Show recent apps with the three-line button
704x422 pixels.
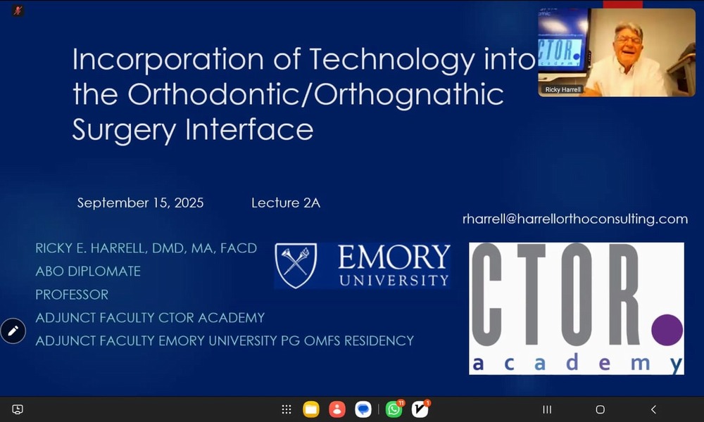547,409
